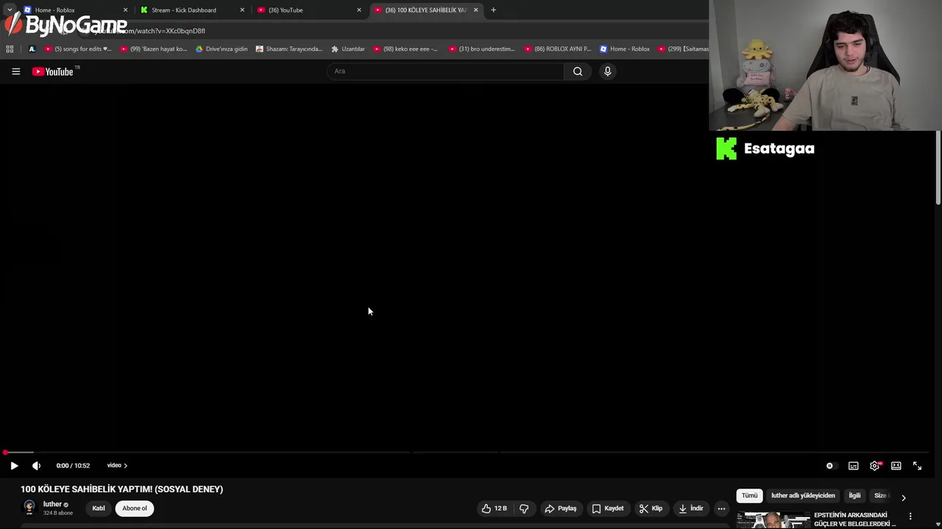Click the 324 B abone subscriber count

58,513
